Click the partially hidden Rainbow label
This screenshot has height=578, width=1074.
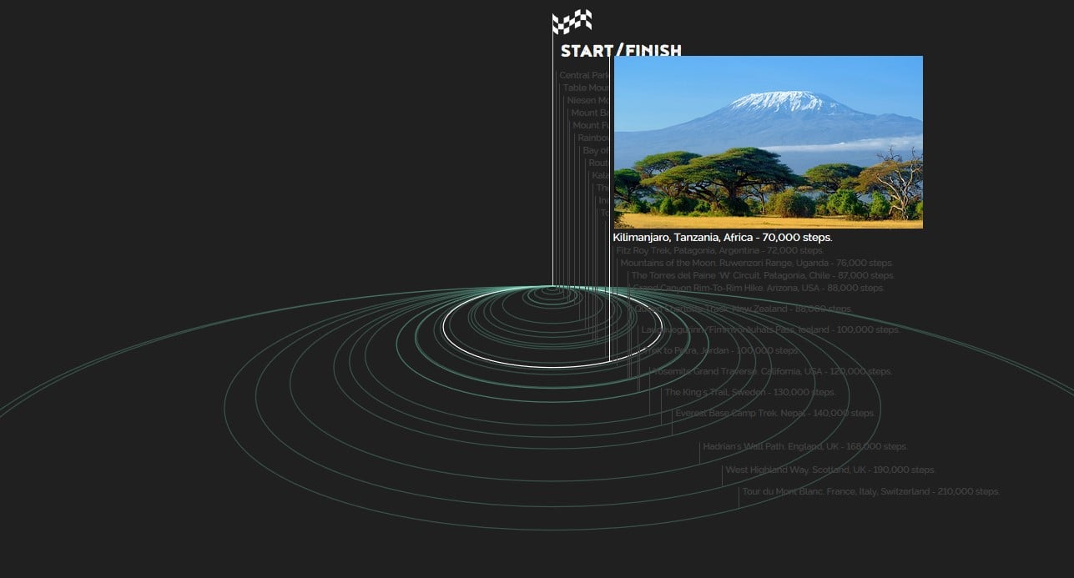(594, 138)
